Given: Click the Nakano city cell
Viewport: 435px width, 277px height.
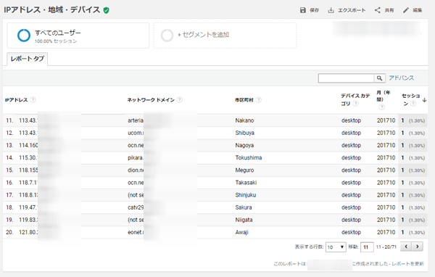Looking at the screenshot, I should pos(244,120).
